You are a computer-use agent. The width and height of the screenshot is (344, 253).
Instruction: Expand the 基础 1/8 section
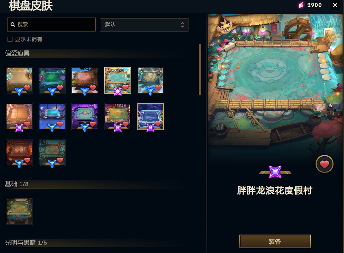[17, 184]
